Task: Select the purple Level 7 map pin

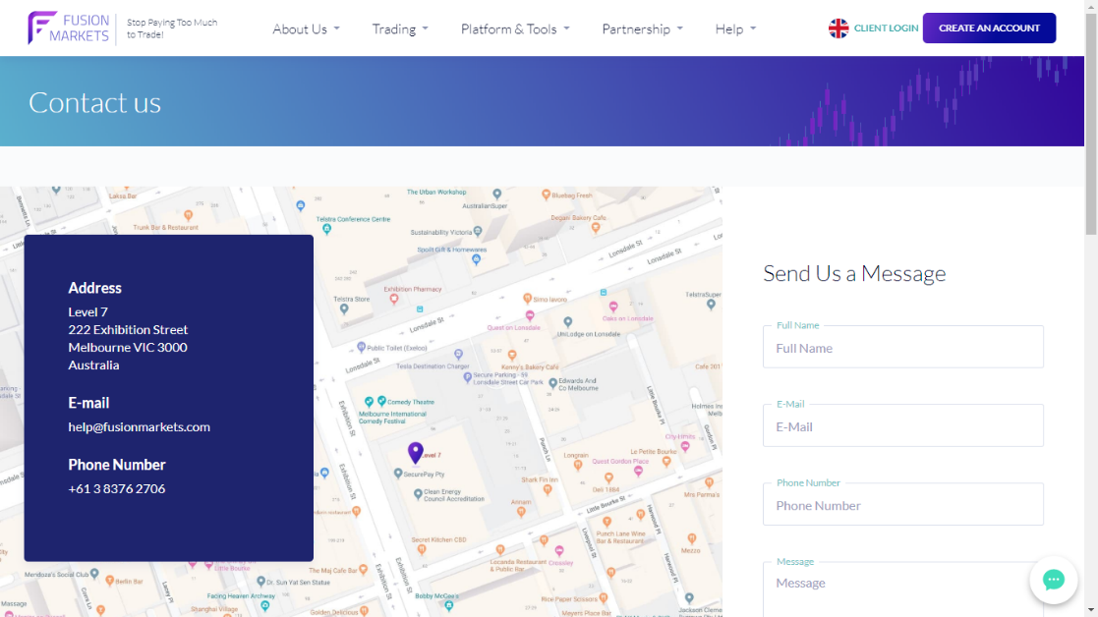Action: coord(415,453)
